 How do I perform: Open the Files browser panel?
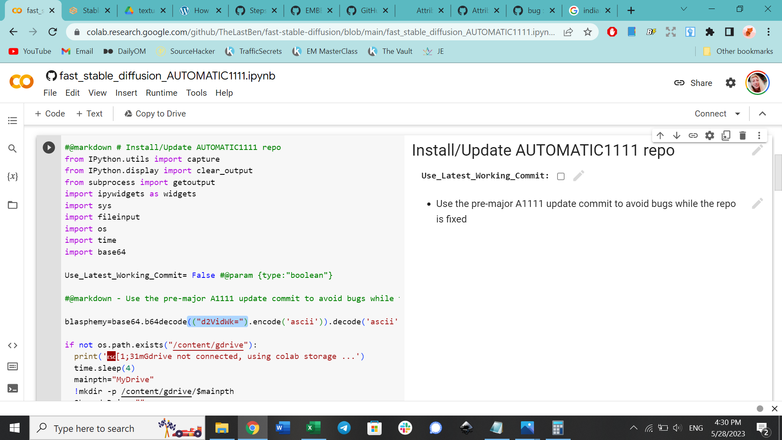click(12, 205)
